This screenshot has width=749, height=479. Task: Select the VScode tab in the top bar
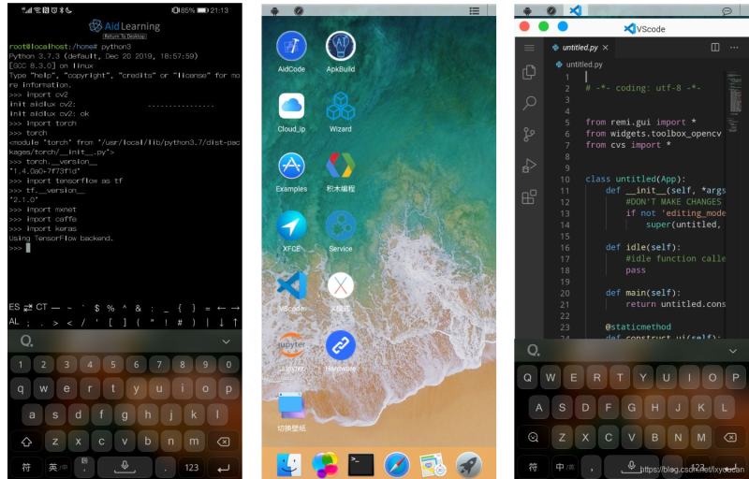click(576, 10)
